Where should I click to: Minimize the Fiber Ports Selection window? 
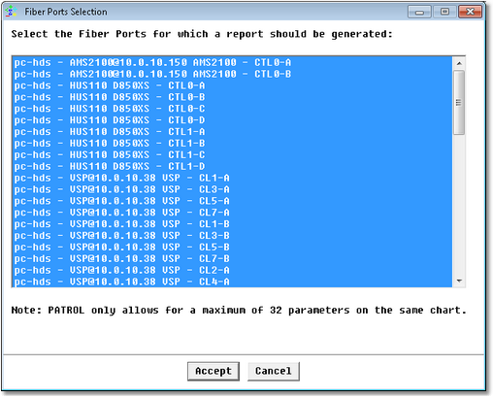[419, 12]
